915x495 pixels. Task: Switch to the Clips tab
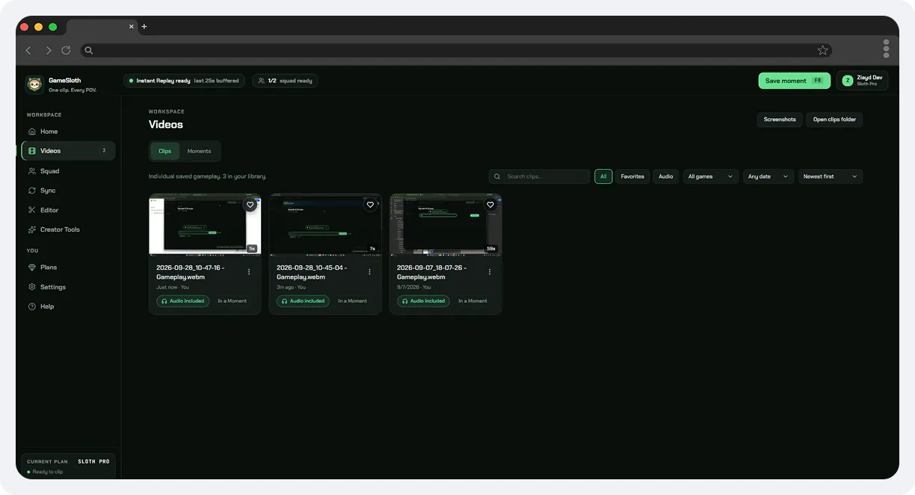click(164, 151)
